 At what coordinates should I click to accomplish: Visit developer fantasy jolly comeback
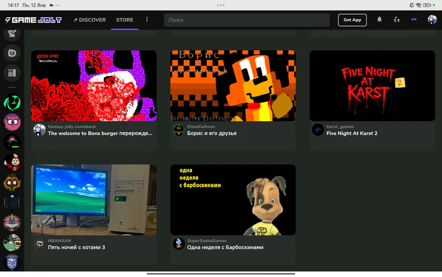(72, 127)
